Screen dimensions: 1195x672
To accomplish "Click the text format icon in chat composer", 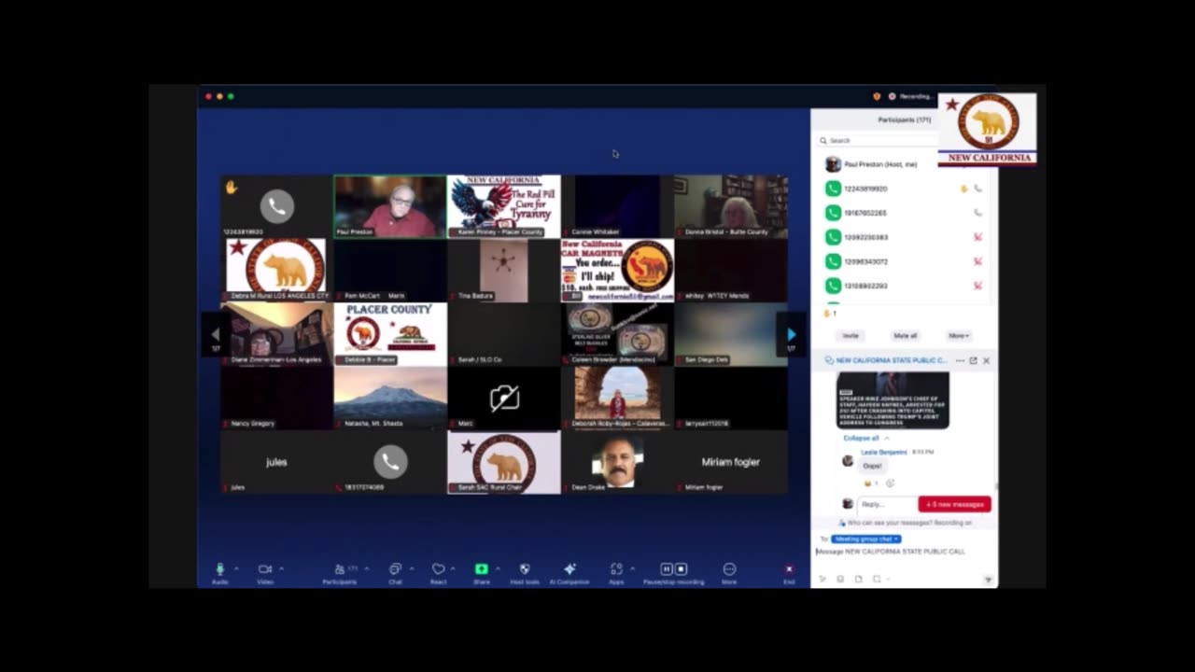I will pos(822,579).
